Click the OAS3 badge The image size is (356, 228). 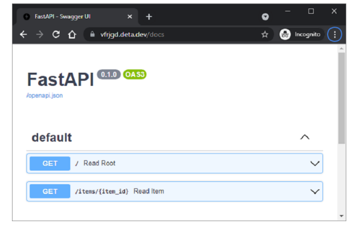tap(135, 74)
